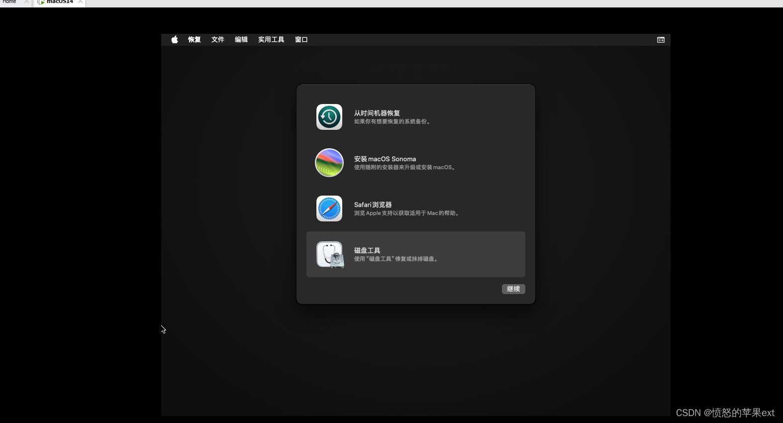Switch to the Home tab

(x=9, y=2)
